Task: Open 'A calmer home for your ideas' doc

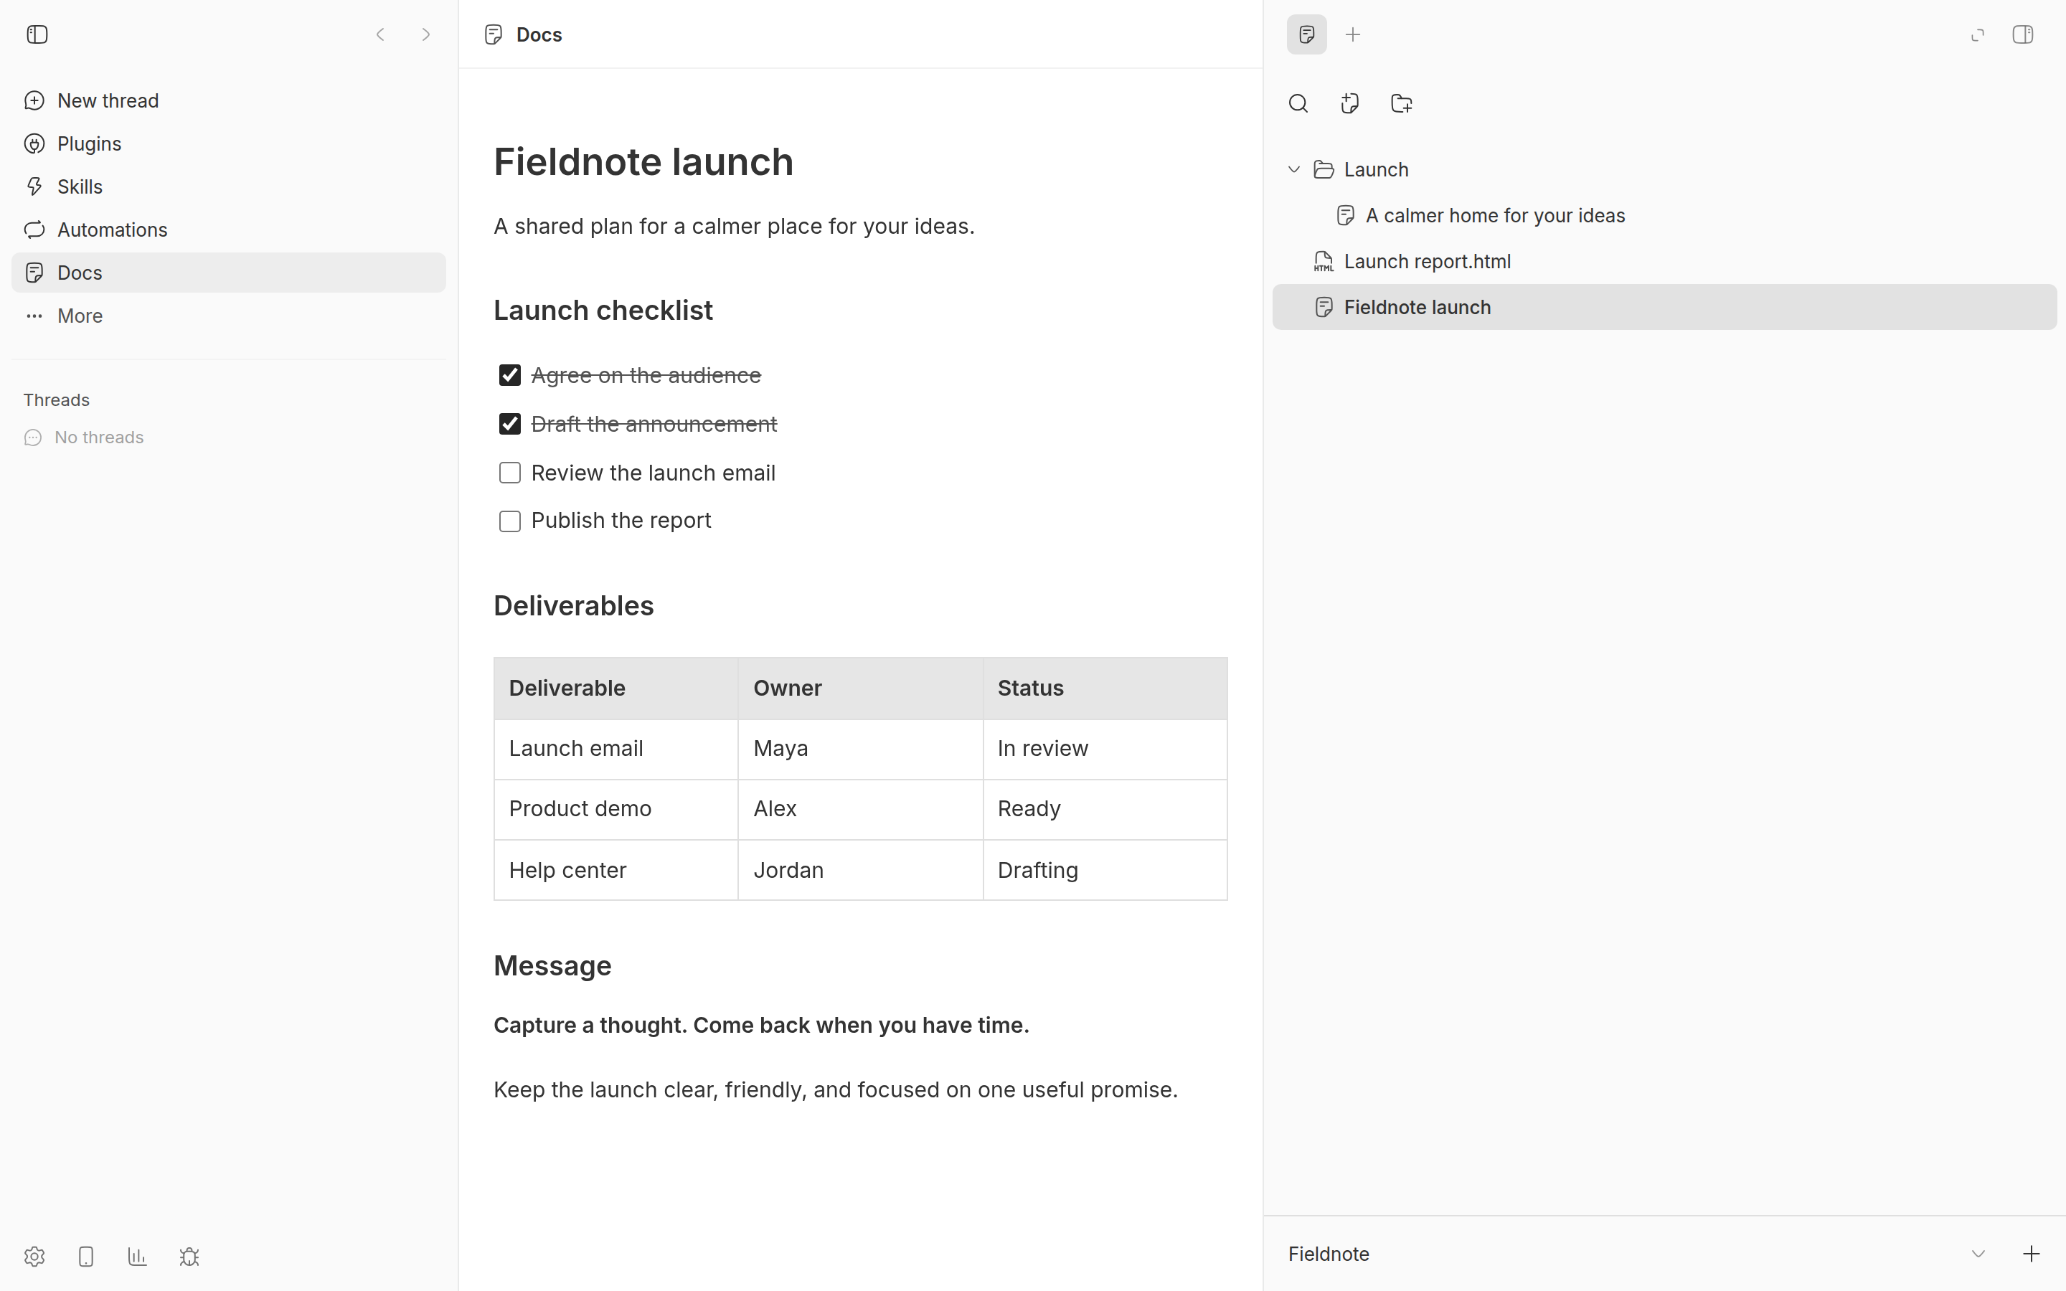Action: point(1665,215)
